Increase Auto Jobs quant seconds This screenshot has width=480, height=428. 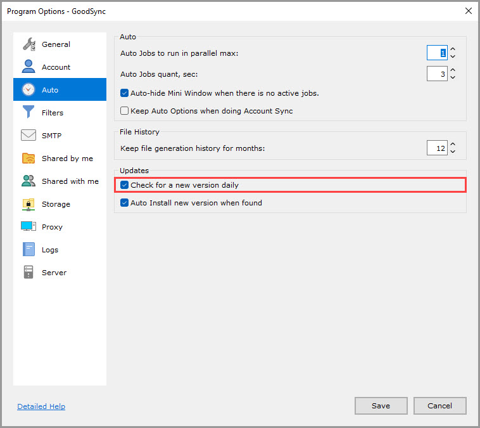[x=453, y=70]
